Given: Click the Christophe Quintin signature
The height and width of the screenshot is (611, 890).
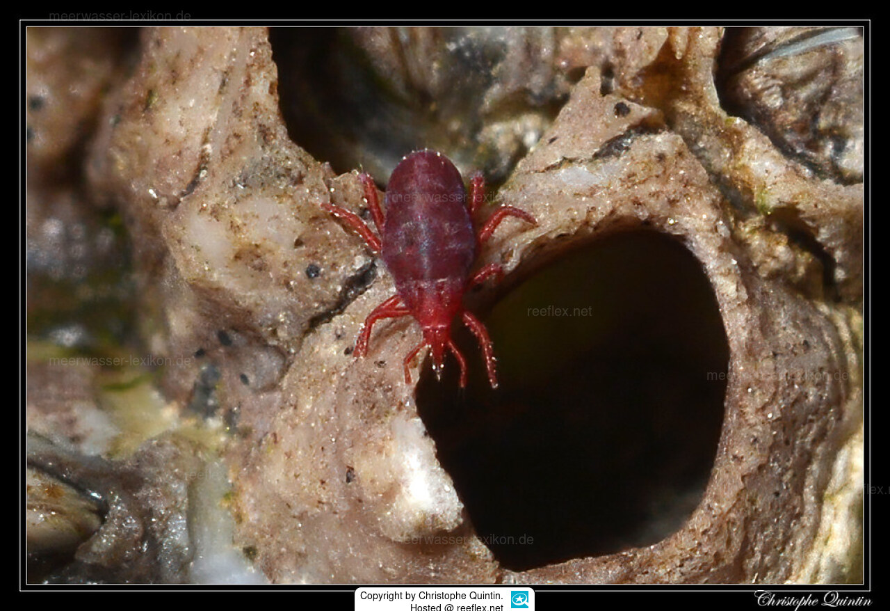Looking at the screenshot, I should [x=812, y=599].
